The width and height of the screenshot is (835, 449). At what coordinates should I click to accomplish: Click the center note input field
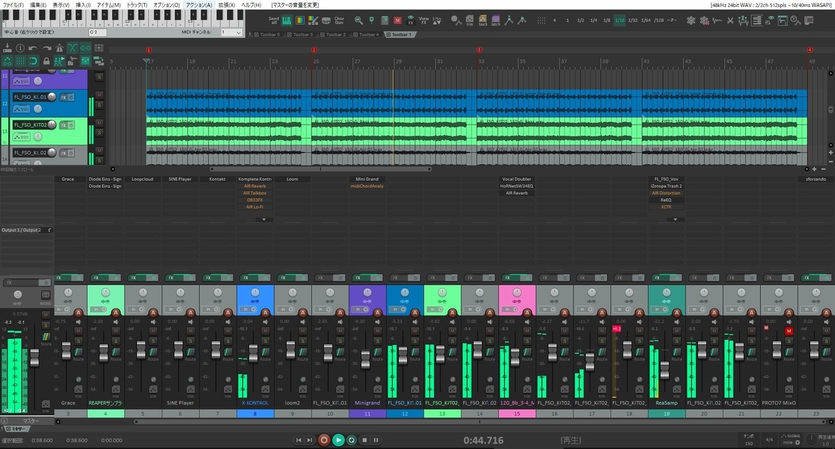click(97, 33)
